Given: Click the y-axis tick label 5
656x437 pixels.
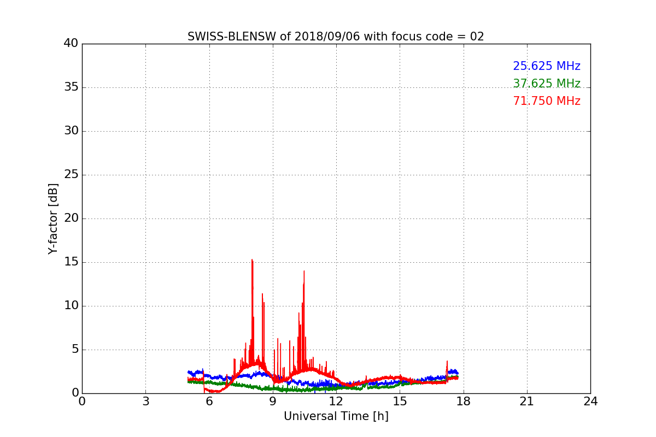Looking at the screenshot, I should point(74,350).
